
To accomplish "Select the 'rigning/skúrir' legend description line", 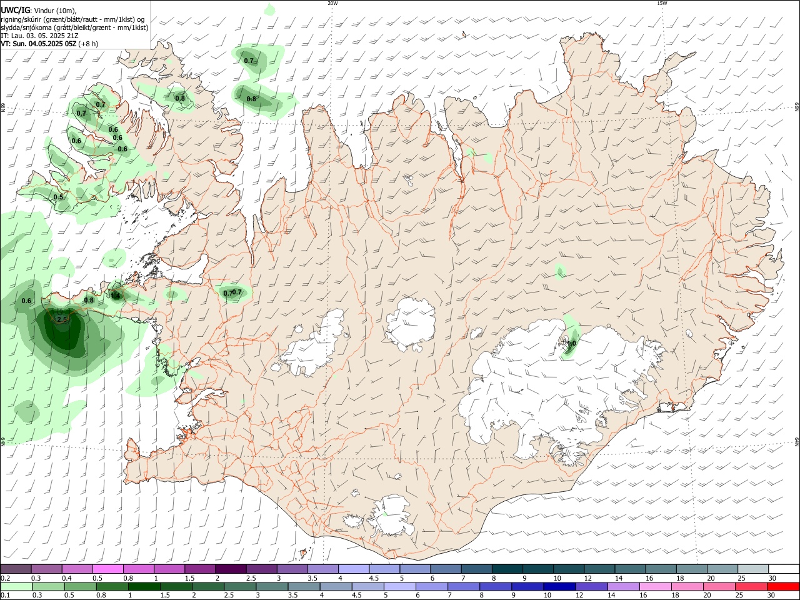I will [72, 19].
